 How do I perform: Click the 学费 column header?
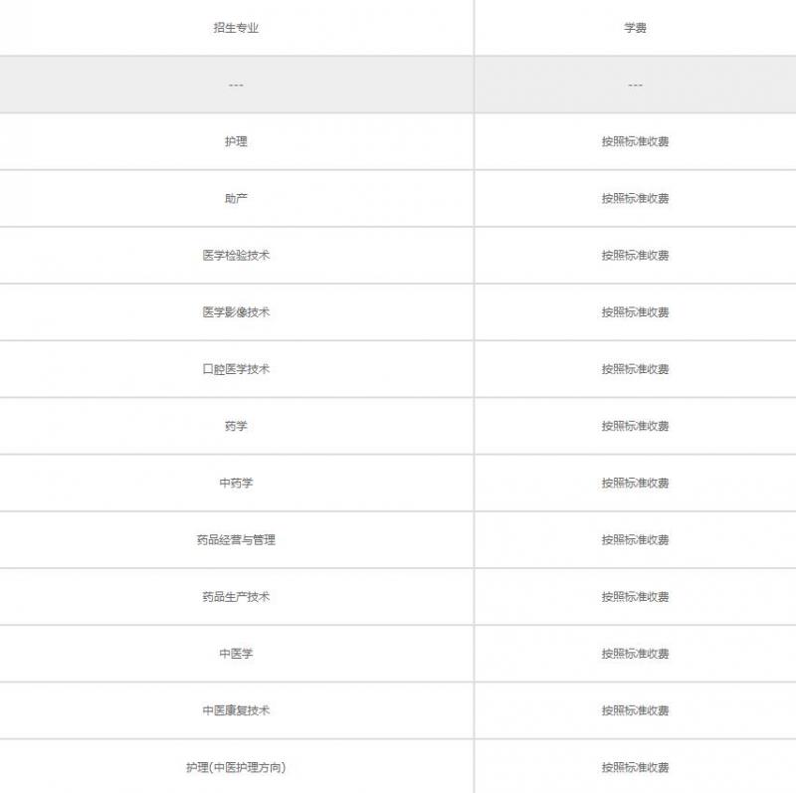coord(635,28)
